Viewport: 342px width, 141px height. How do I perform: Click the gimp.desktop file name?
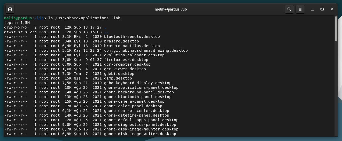click(x=118, y=78)
